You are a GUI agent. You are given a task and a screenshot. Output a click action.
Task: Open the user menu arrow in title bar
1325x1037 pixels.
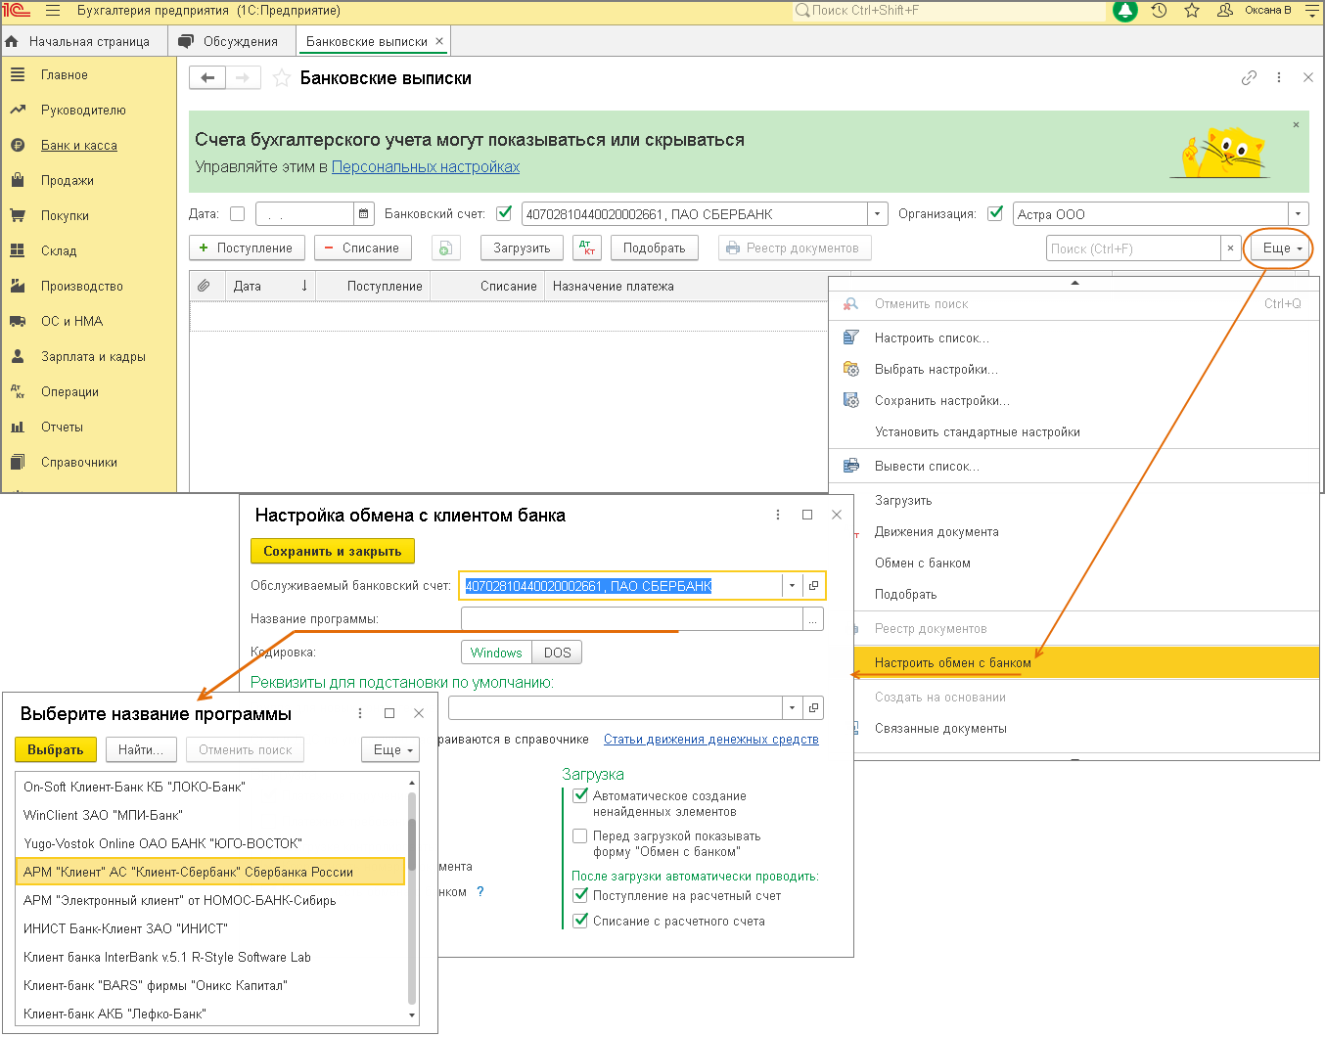point(1312,11)
